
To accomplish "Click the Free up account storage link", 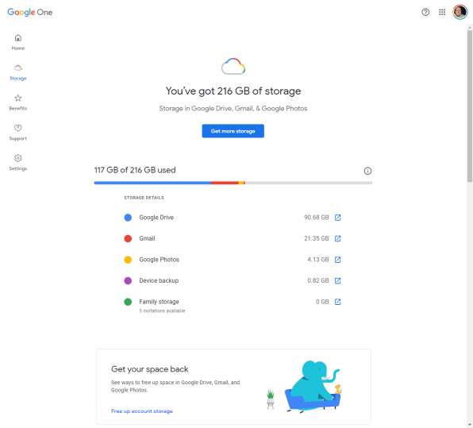I will click(142, 411).
